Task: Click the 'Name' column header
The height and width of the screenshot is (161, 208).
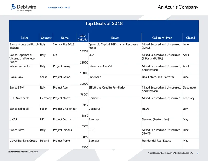Action: pos(65,38)
